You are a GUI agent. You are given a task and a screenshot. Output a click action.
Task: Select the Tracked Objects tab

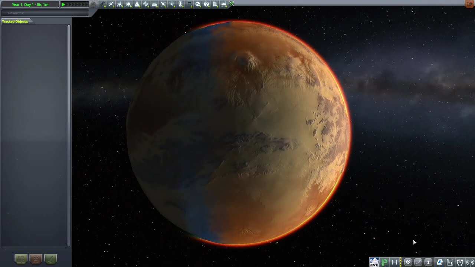tap(16, 22)
